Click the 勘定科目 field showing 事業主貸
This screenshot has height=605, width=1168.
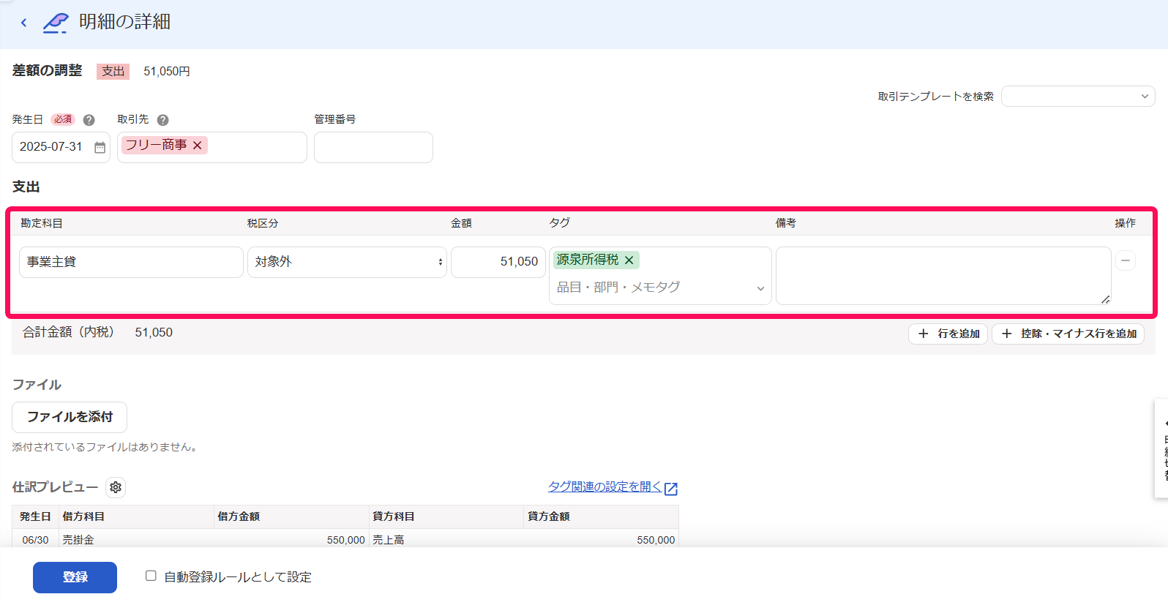[131, 262]
